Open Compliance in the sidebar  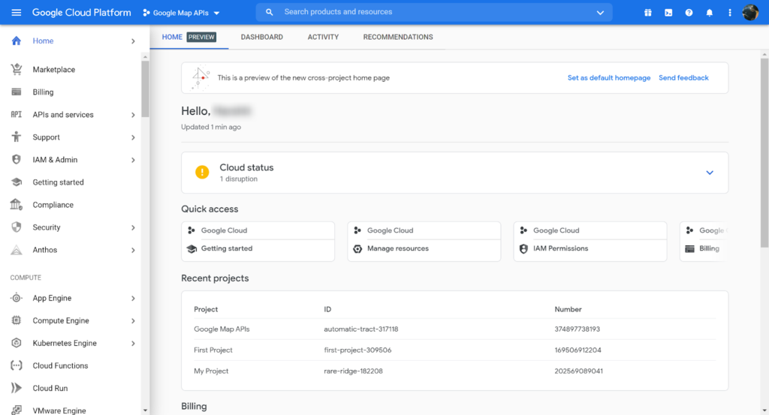pos(53,205)
